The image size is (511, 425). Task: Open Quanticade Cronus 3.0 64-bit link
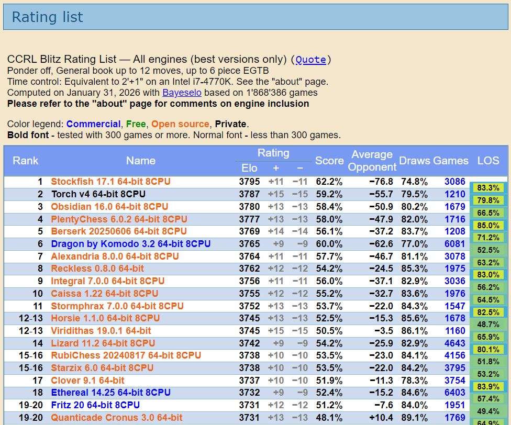pyautogui.click(x=117, y=418)
